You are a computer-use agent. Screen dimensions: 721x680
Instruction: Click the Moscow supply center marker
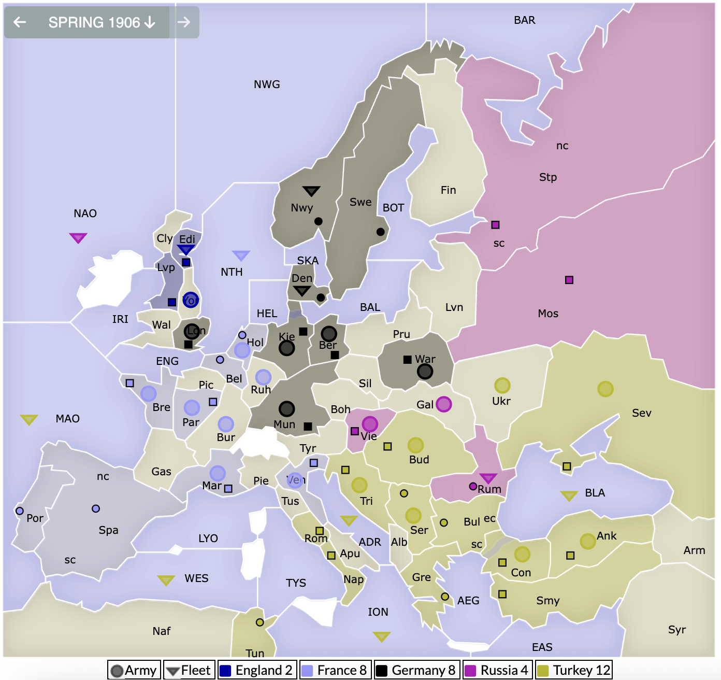569,280
